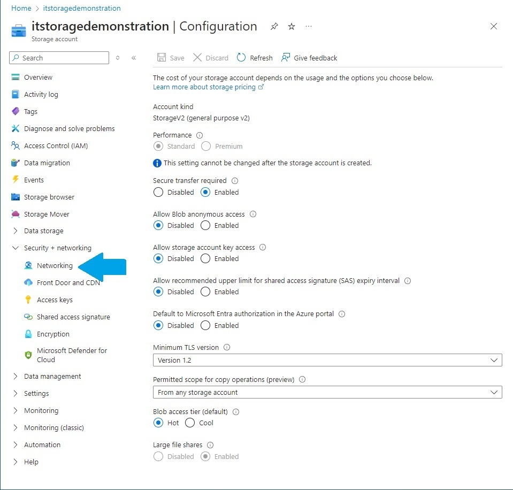
Task: Select Cool blob access tier
Action: tap(190, 423)
